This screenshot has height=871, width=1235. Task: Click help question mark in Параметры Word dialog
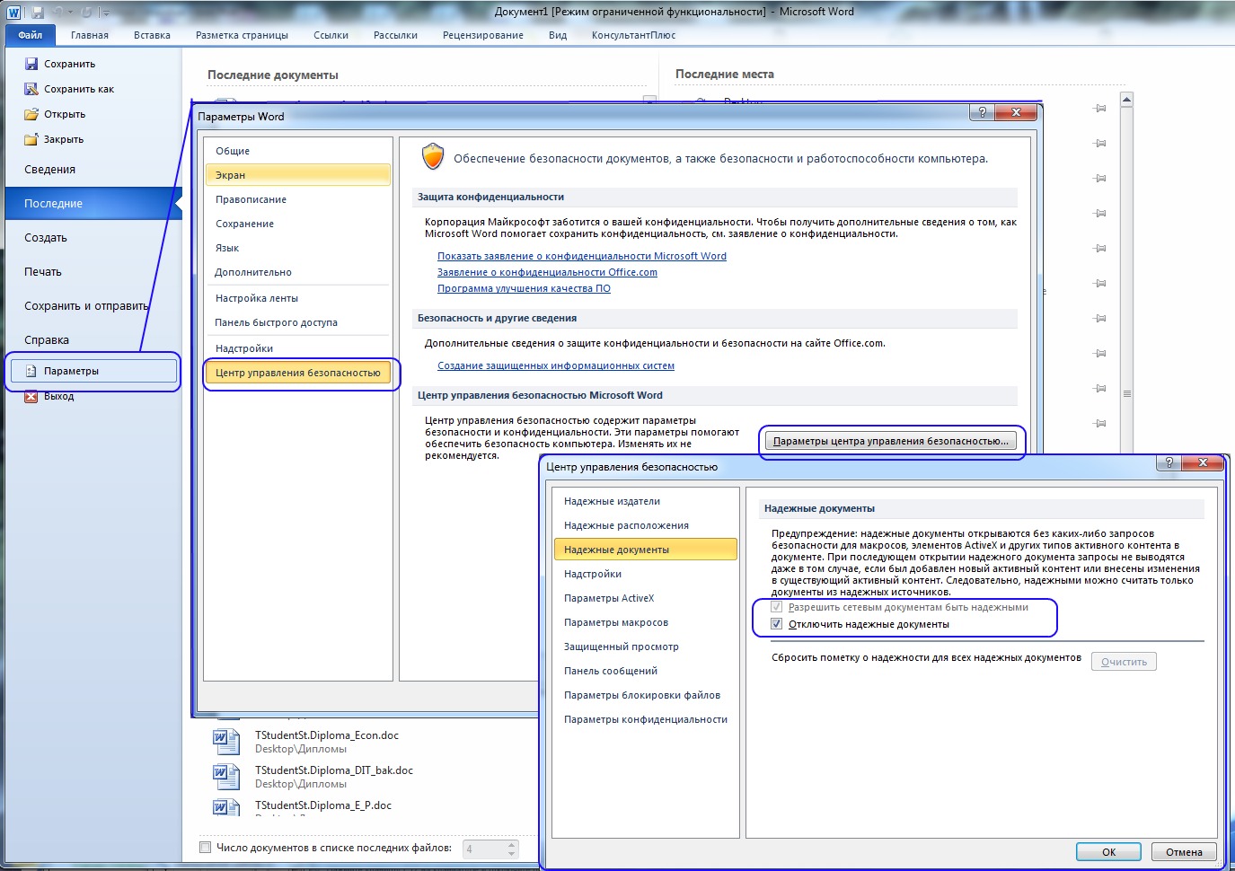[982, 112]
